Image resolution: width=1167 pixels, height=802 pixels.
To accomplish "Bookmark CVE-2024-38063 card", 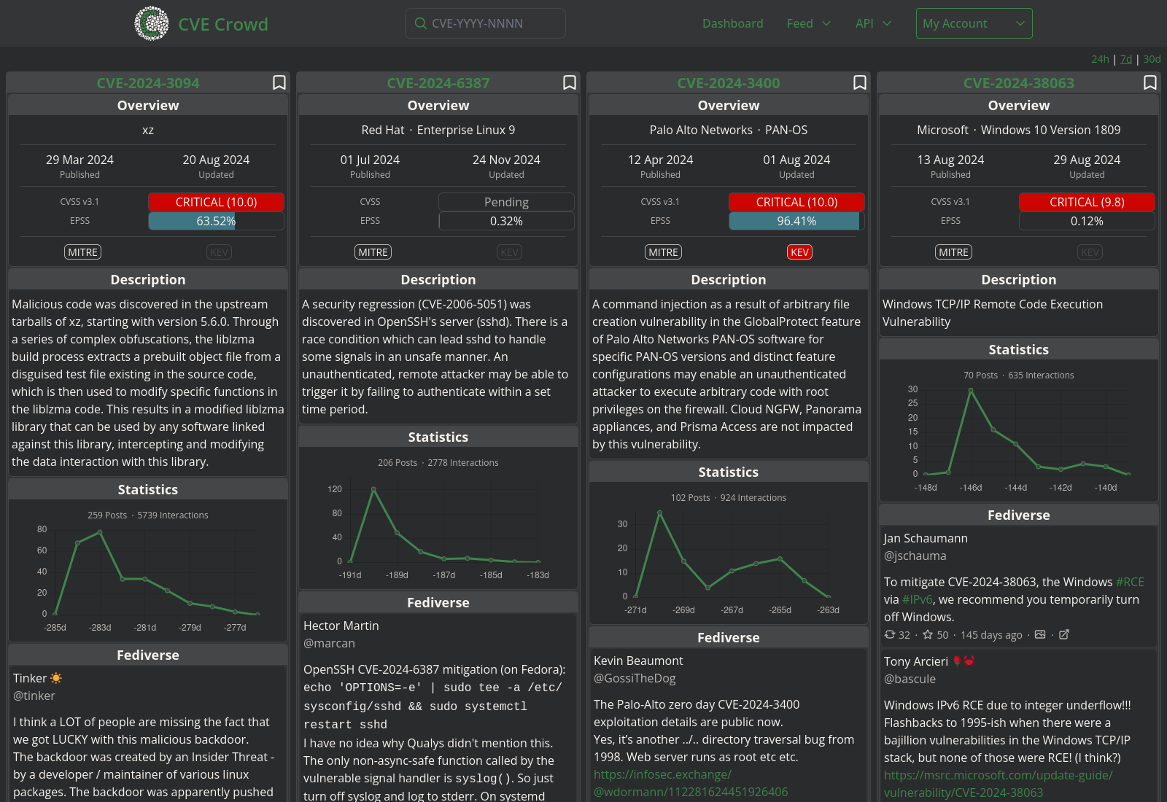I will pyautogui.click(x=1149, y=83).
